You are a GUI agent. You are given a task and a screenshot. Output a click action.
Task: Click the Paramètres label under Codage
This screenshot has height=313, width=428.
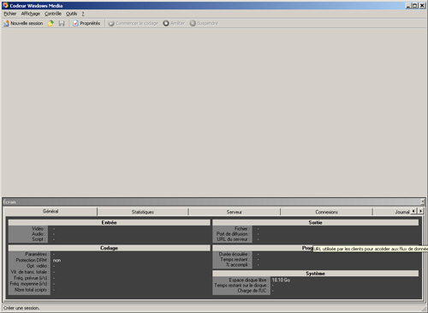36,254
